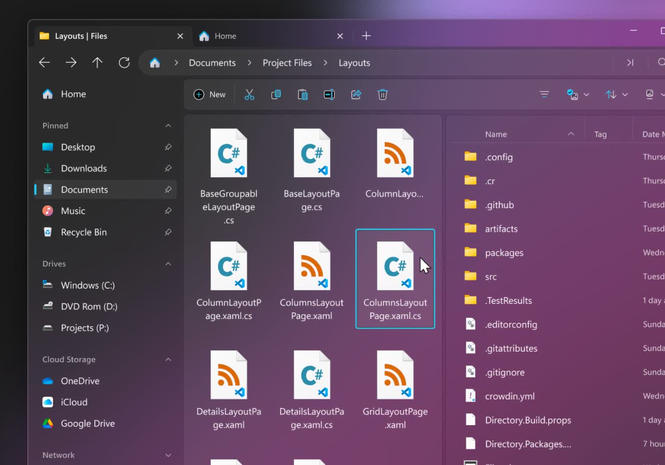The width and height of the screenshot is (665, 465).
Task: Click the Delete trash icon
Action: coord(383,94)
